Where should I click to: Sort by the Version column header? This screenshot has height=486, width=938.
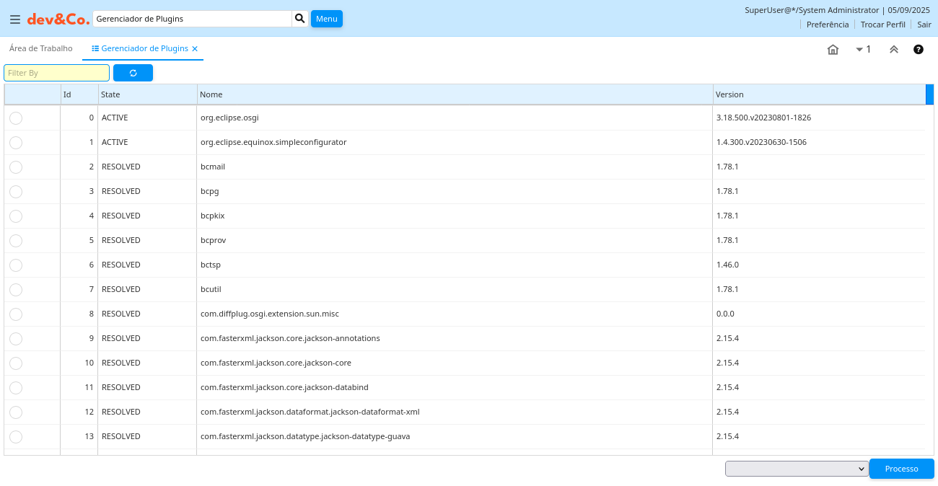pyautogui.click(x=819, y=94)
